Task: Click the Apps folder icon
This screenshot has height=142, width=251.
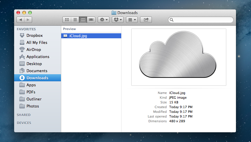Action: point(22,85)
